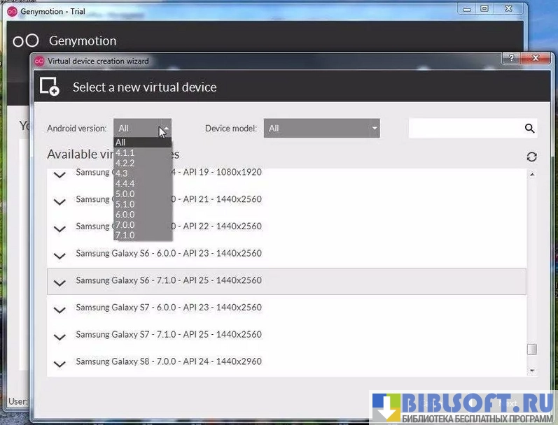Select Android version 5.0.0 option
Screen dimensions: 558x425
[x=125, y=194]
